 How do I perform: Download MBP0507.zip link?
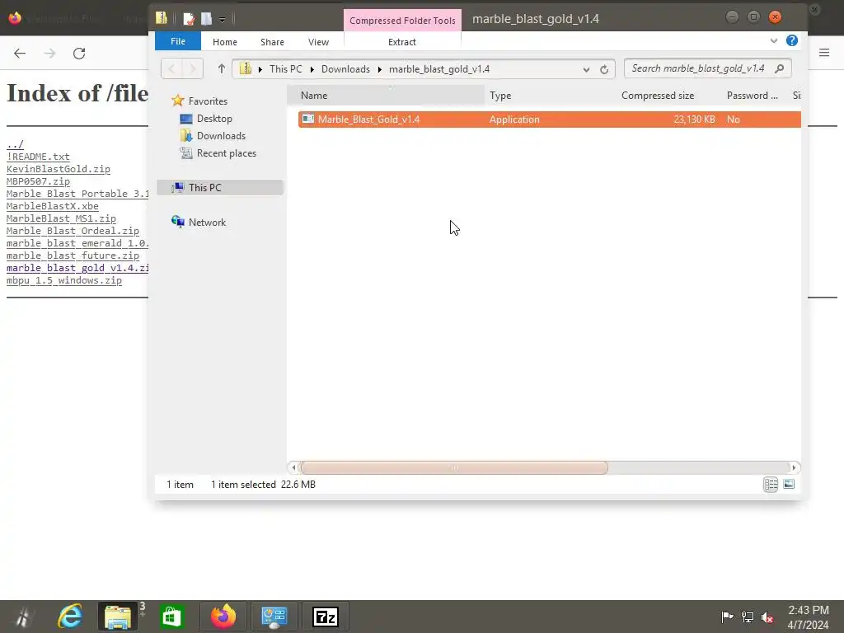(38, 181)
